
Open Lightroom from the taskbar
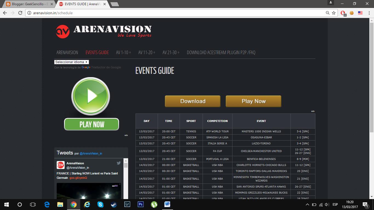tap(127, 204)
